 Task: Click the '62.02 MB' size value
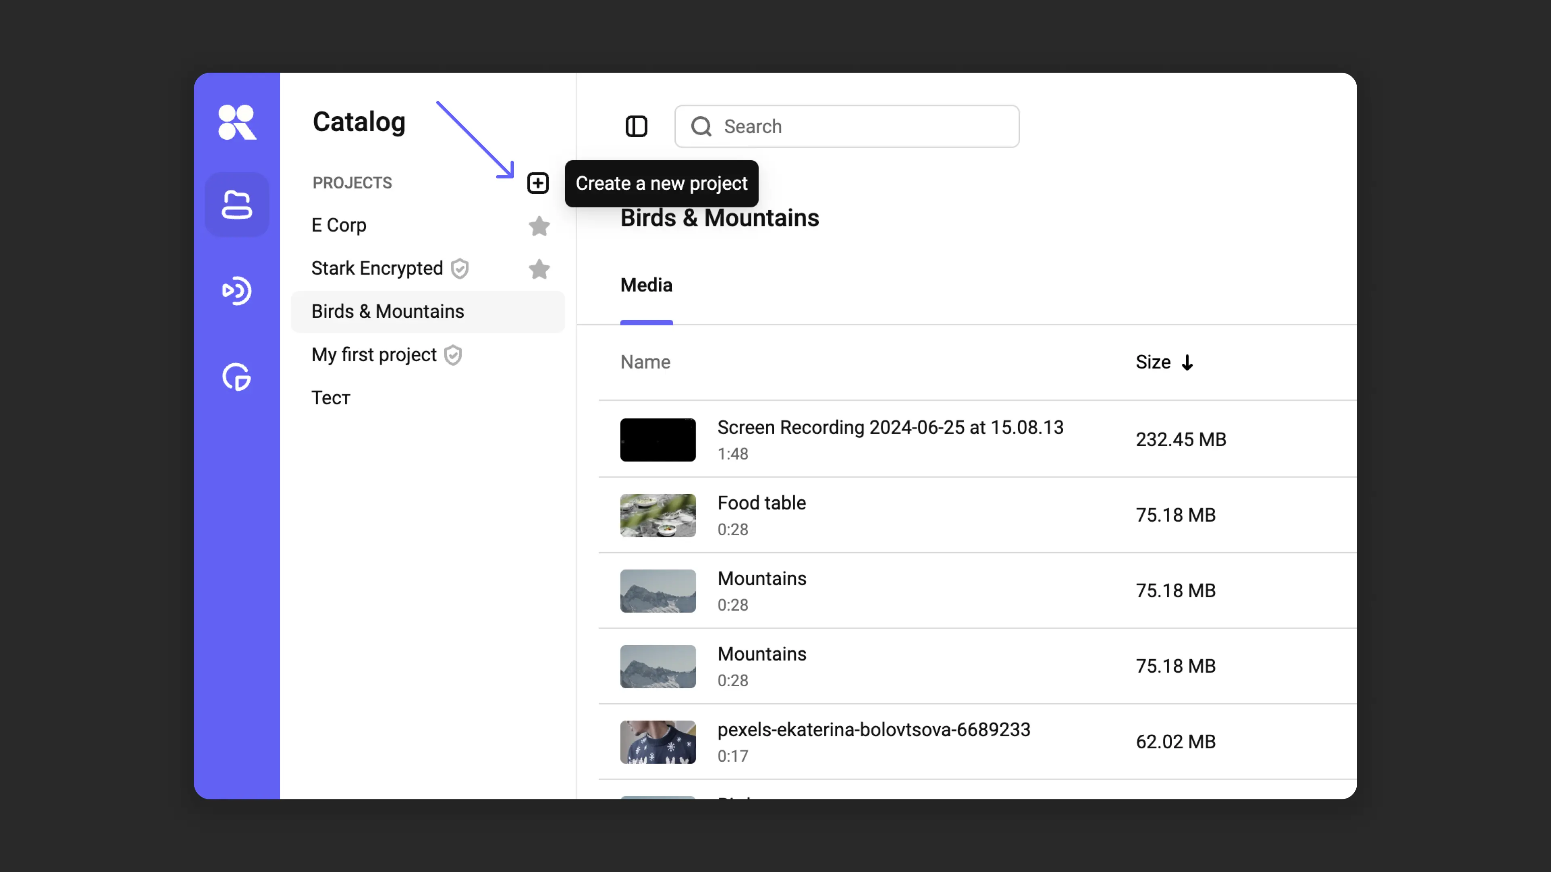click(1176, 742)
